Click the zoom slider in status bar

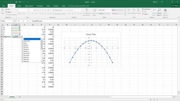coord(167,100)
